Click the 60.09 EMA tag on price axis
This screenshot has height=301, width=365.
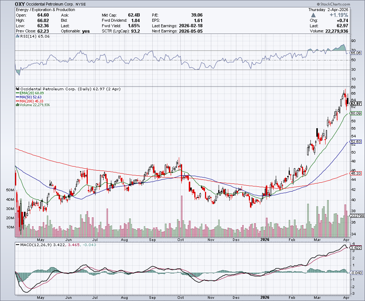pos(356,113)
